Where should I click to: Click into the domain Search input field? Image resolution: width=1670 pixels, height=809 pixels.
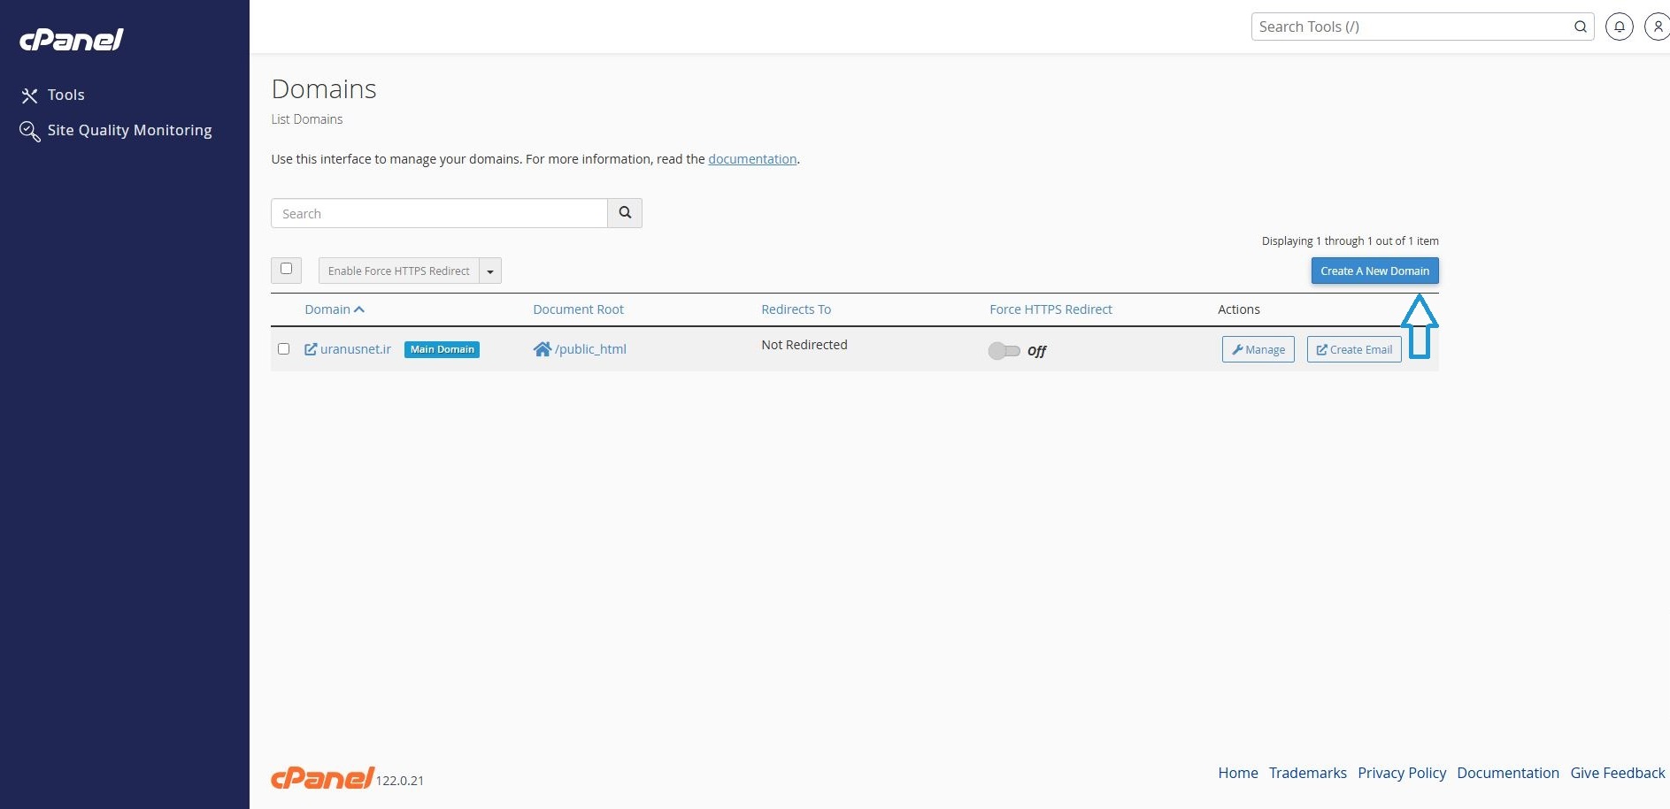(439, 213)
